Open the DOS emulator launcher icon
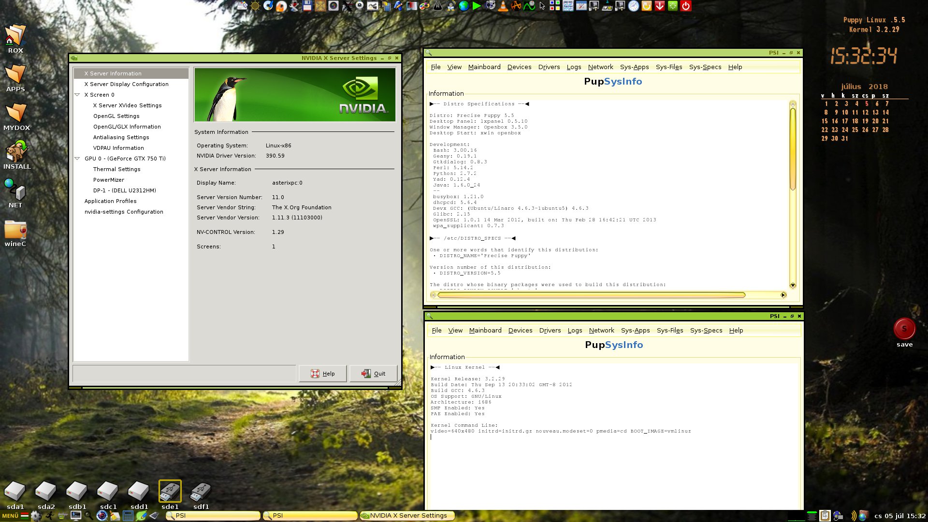 [320, 6]
